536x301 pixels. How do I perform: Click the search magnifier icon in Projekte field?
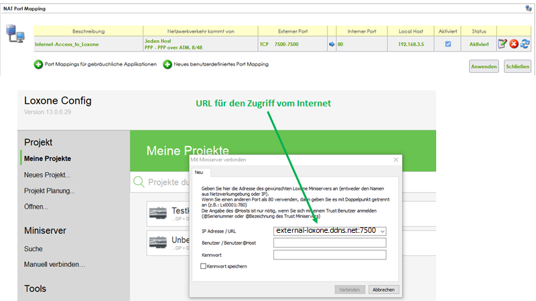click(139, 182)
